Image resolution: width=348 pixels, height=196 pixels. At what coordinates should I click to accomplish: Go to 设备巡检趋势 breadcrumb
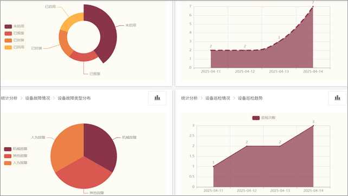click(x=250, y=98)
